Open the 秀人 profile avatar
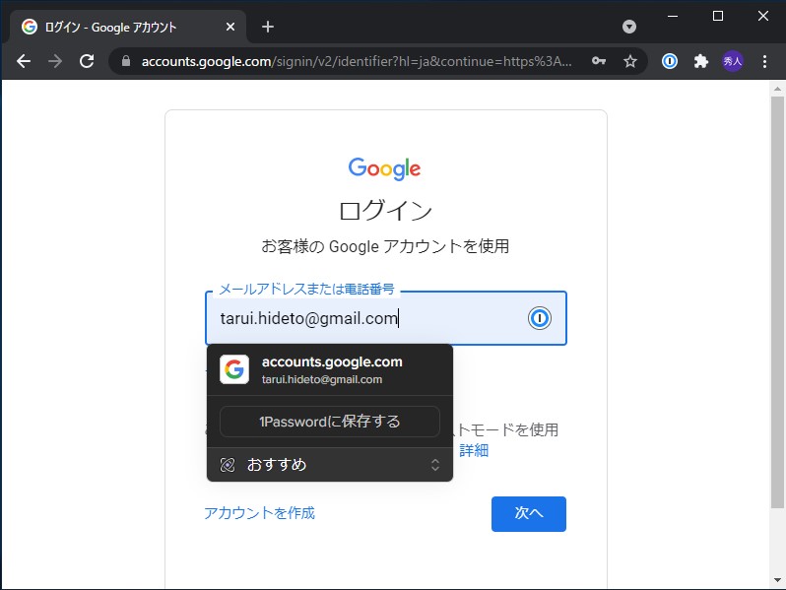This screenshot has width=786, height=590. pyautogui.click(x=733, y=61)
